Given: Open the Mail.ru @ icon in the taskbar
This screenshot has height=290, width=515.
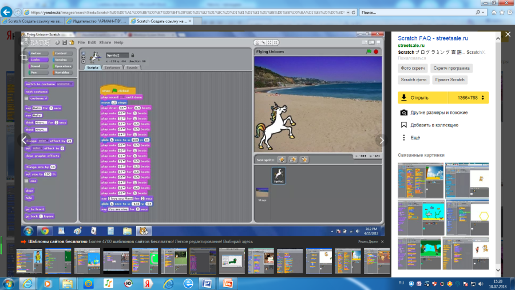Looking at the screenshot, I should click(88, 284).
